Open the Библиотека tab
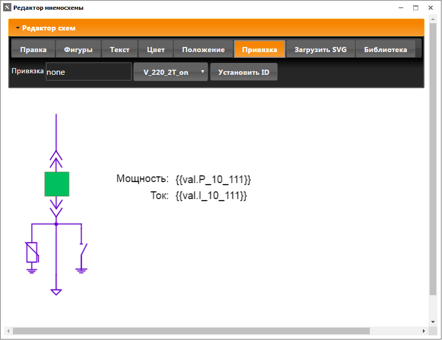Viewport: 442px width, 340px height. pyautogui.click(x=384, y=49)
